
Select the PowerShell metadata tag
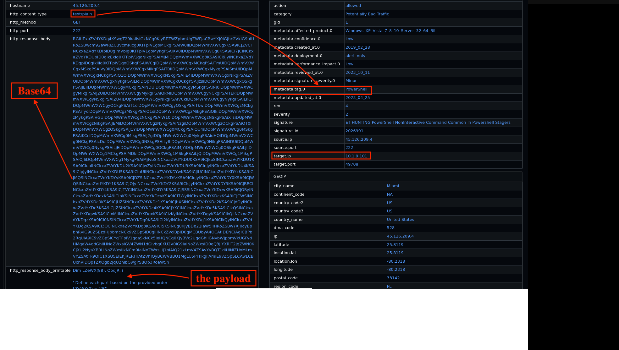[x=356, y=89]
